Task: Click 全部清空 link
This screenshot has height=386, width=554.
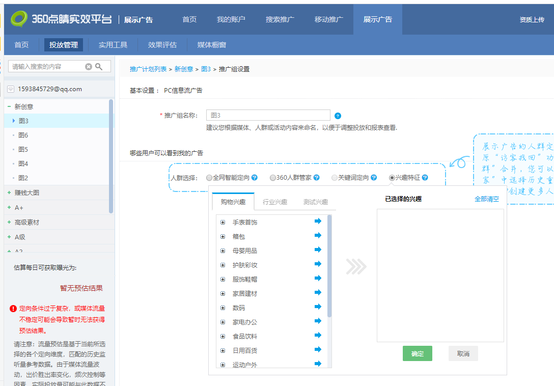Action: pyautogui.click(x=486, y=199)
